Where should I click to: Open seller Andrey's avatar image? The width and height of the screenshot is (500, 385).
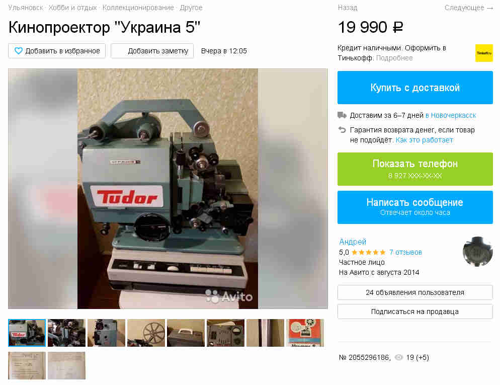pyautogui.click(x=477, y=251)
